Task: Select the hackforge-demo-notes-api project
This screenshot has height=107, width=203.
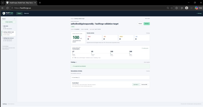Action: point(9,39)
